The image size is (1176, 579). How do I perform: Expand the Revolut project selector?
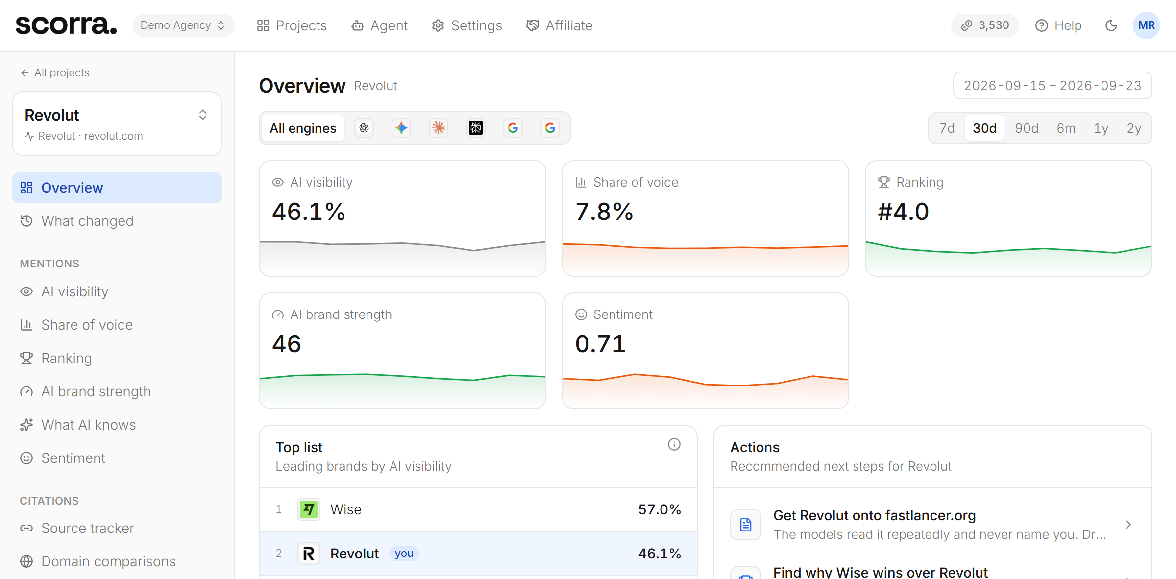coord(117,124)
